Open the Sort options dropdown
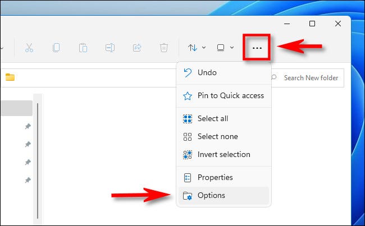365x226 pixels. click(197, 48)
